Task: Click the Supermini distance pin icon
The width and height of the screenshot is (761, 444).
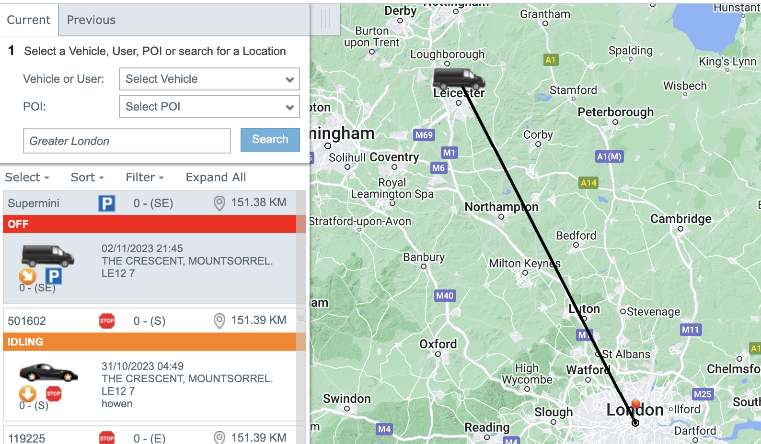Action: (x=219, y=203)
